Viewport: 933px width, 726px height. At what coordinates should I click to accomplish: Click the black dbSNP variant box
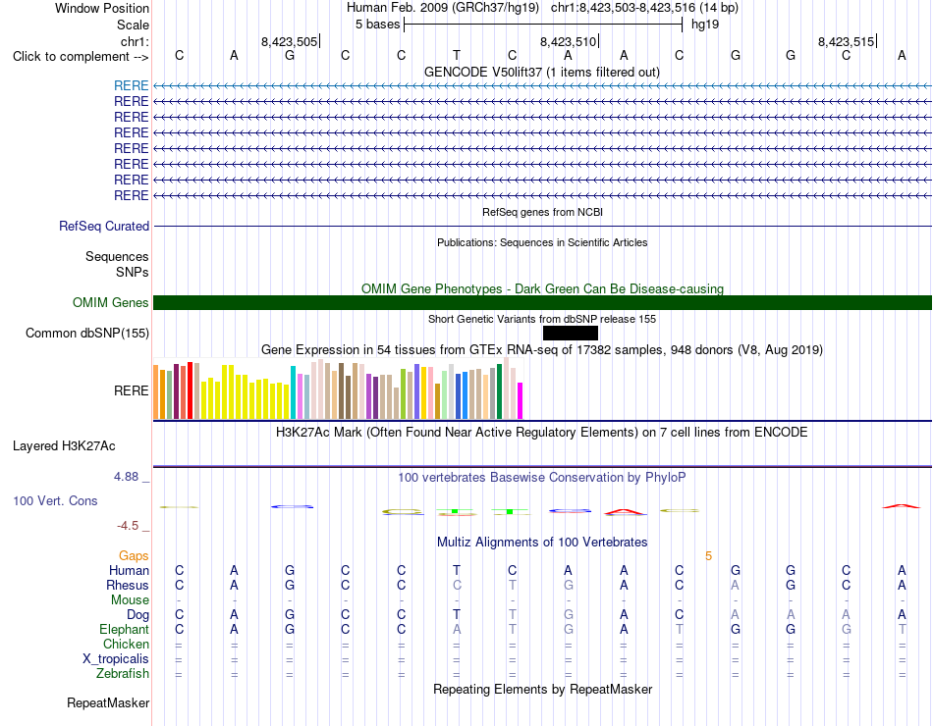click(571, 333)
